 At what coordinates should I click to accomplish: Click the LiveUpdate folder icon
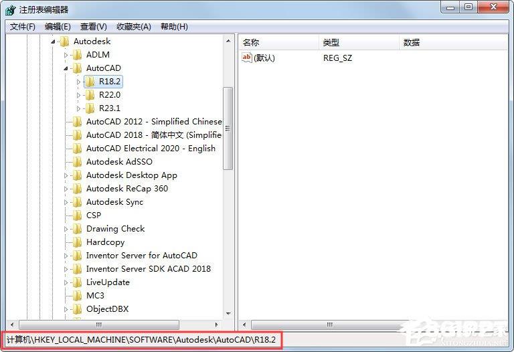click(x=77, y=282)
